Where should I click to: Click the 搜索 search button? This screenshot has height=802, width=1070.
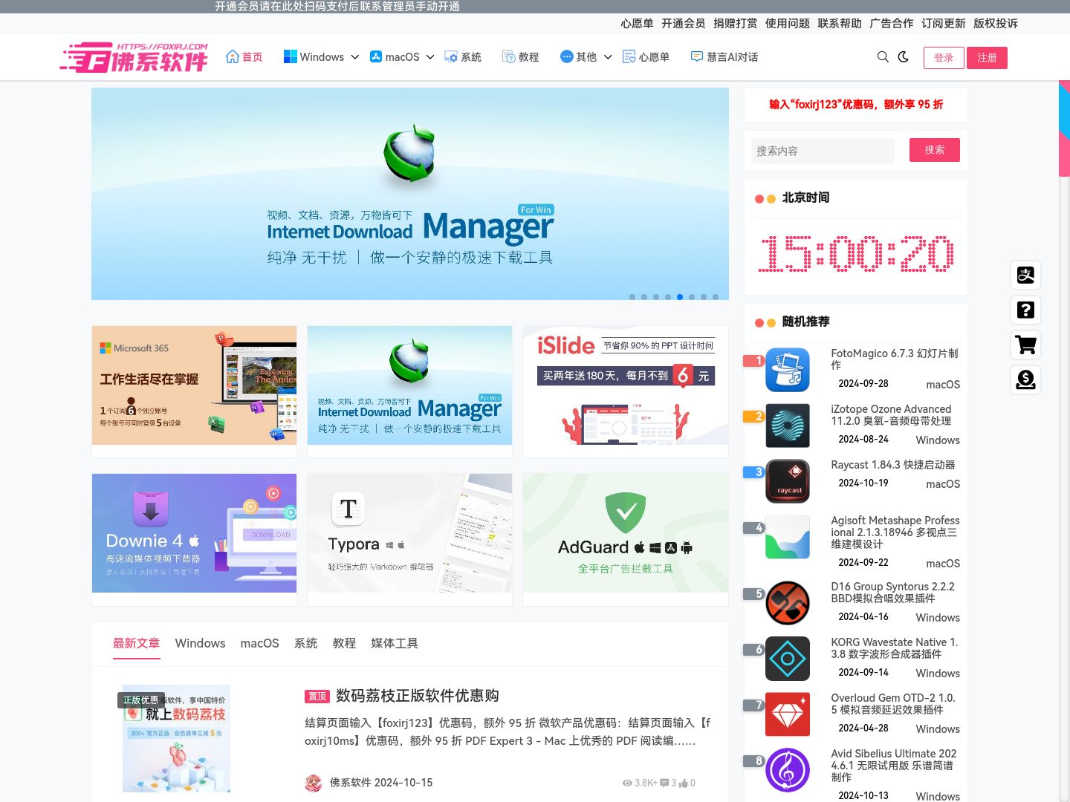pos(935,150)
